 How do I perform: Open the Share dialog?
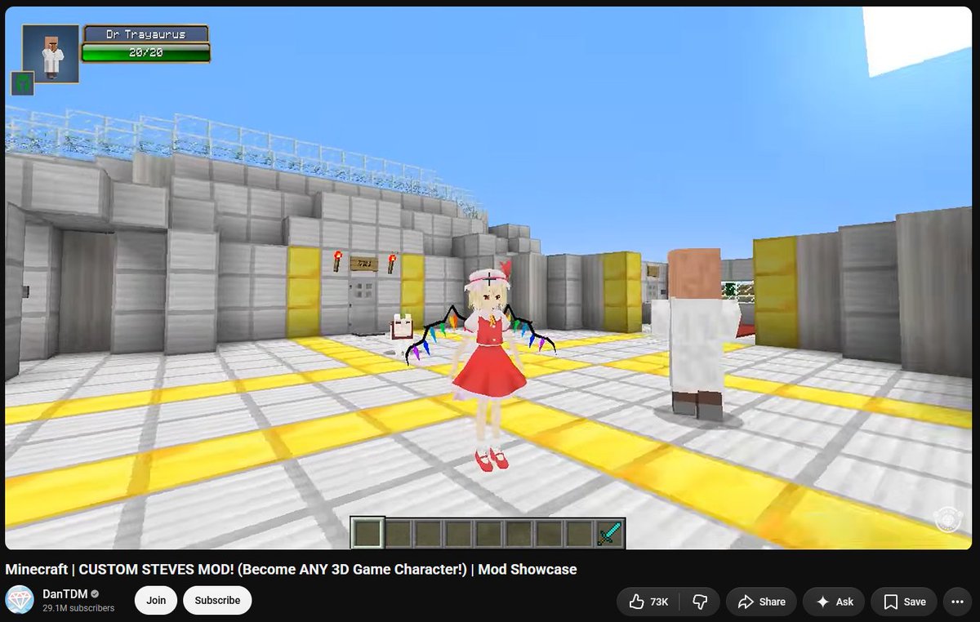click(x=761, y=602)
